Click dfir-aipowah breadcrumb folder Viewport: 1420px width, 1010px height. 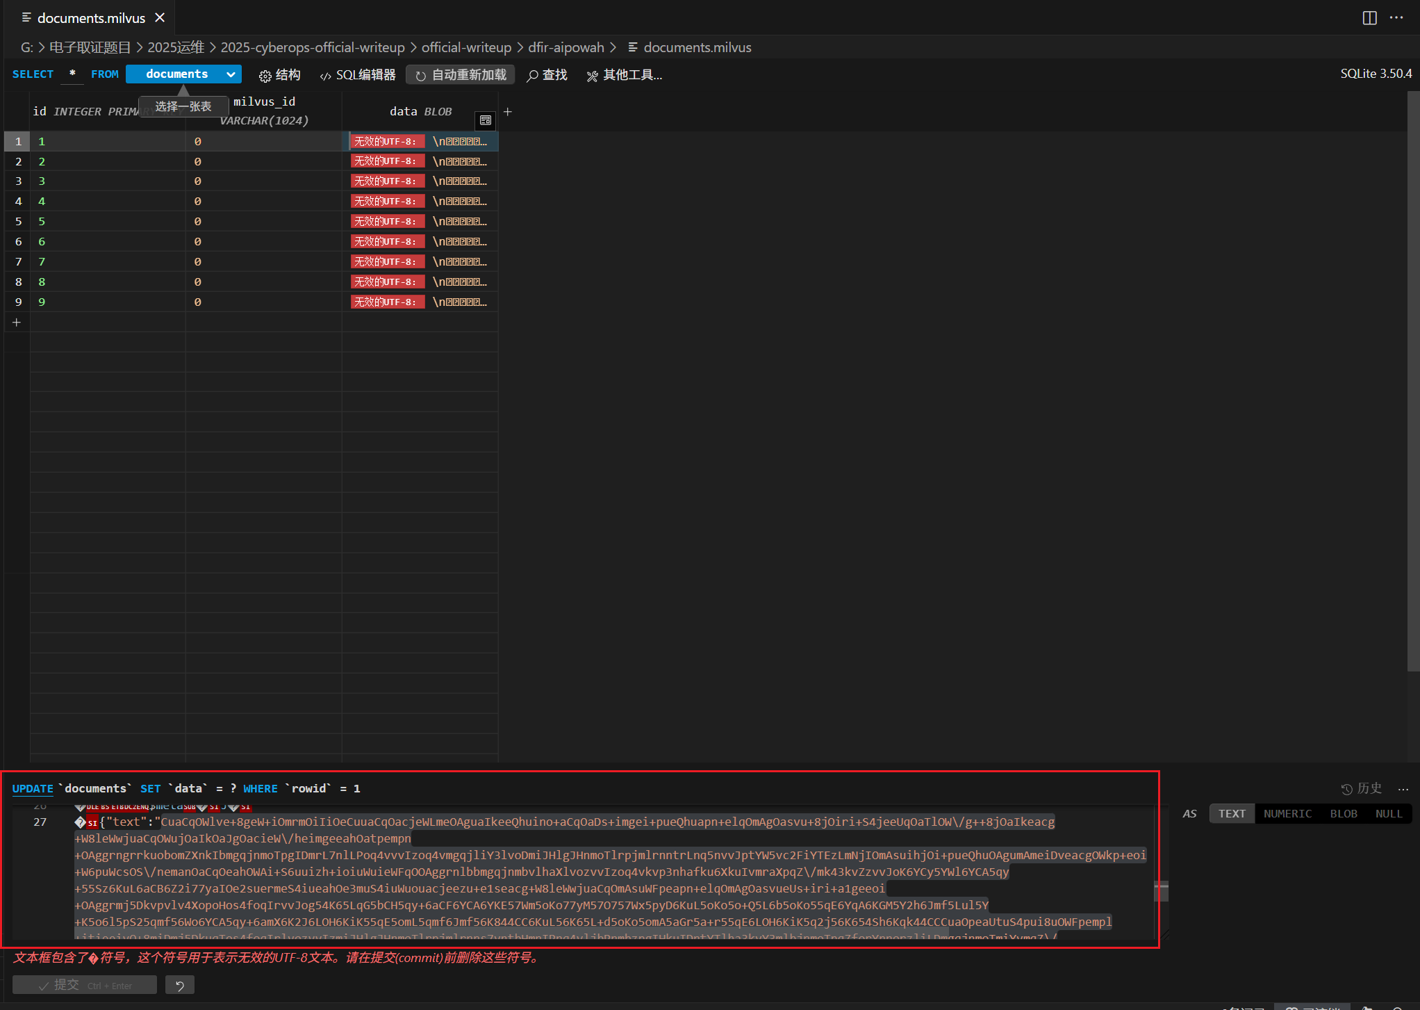565,47
